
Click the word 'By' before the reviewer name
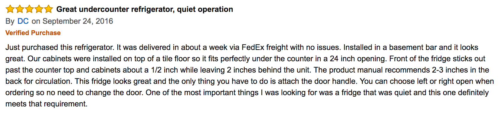tap(10, 21)
